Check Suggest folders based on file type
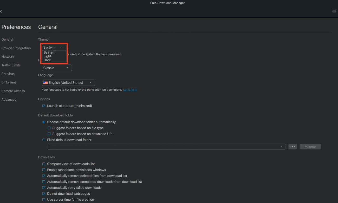Image resolution: width=338 pixels, height=203 pixels. click(x=49, y=128)
